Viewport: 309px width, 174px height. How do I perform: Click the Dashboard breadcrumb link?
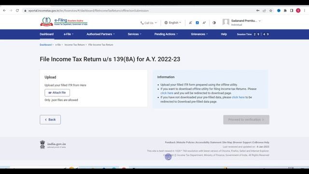coord(45,45)
